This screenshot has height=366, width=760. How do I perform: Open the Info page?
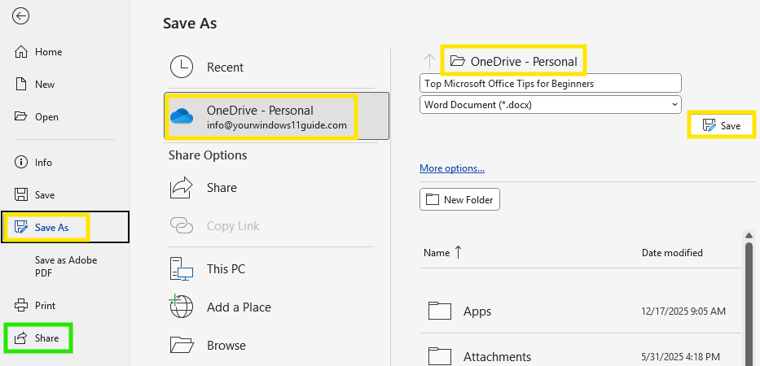pos(33,162)
